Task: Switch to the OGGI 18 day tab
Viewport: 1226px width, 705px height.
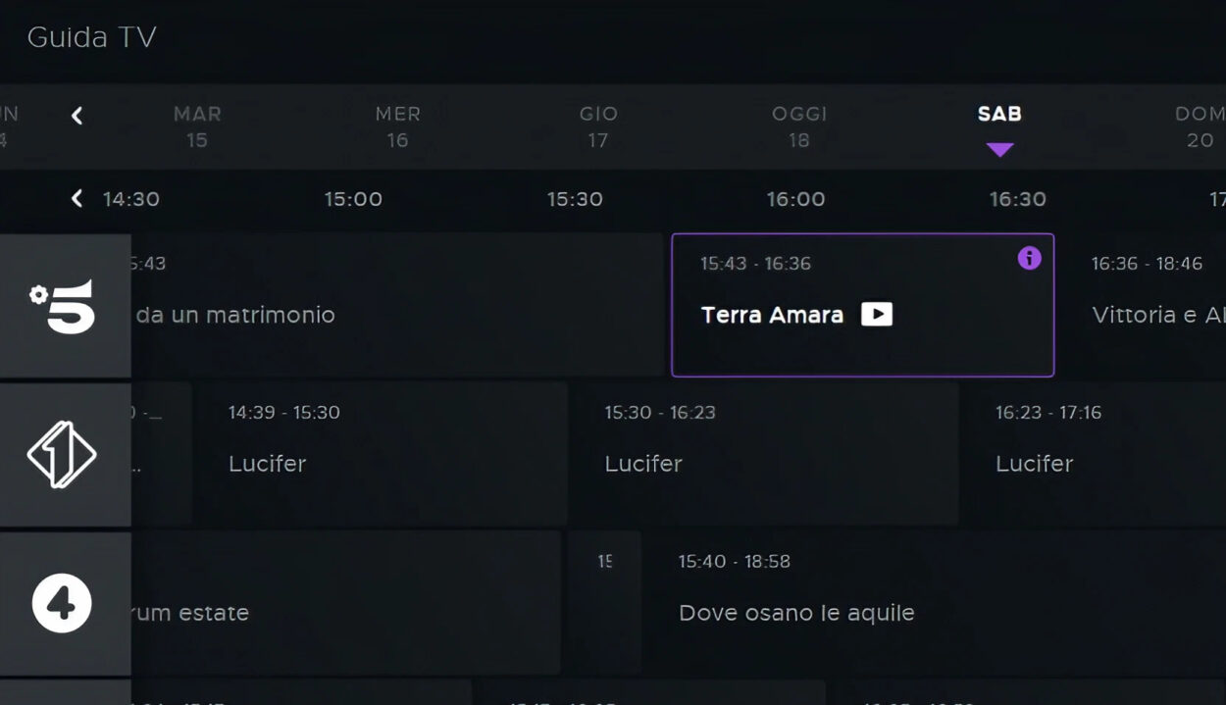Action: tap(799, 126)
